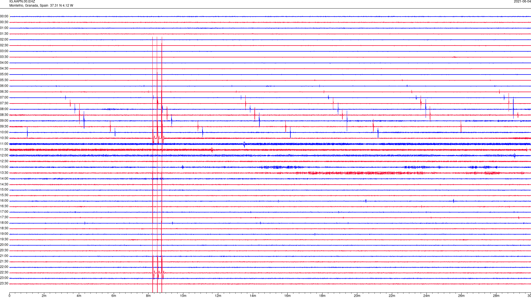Select the 05:00 time row label
Image resolution: width=531 pixels, height=298 pixels.
point(4,74)
